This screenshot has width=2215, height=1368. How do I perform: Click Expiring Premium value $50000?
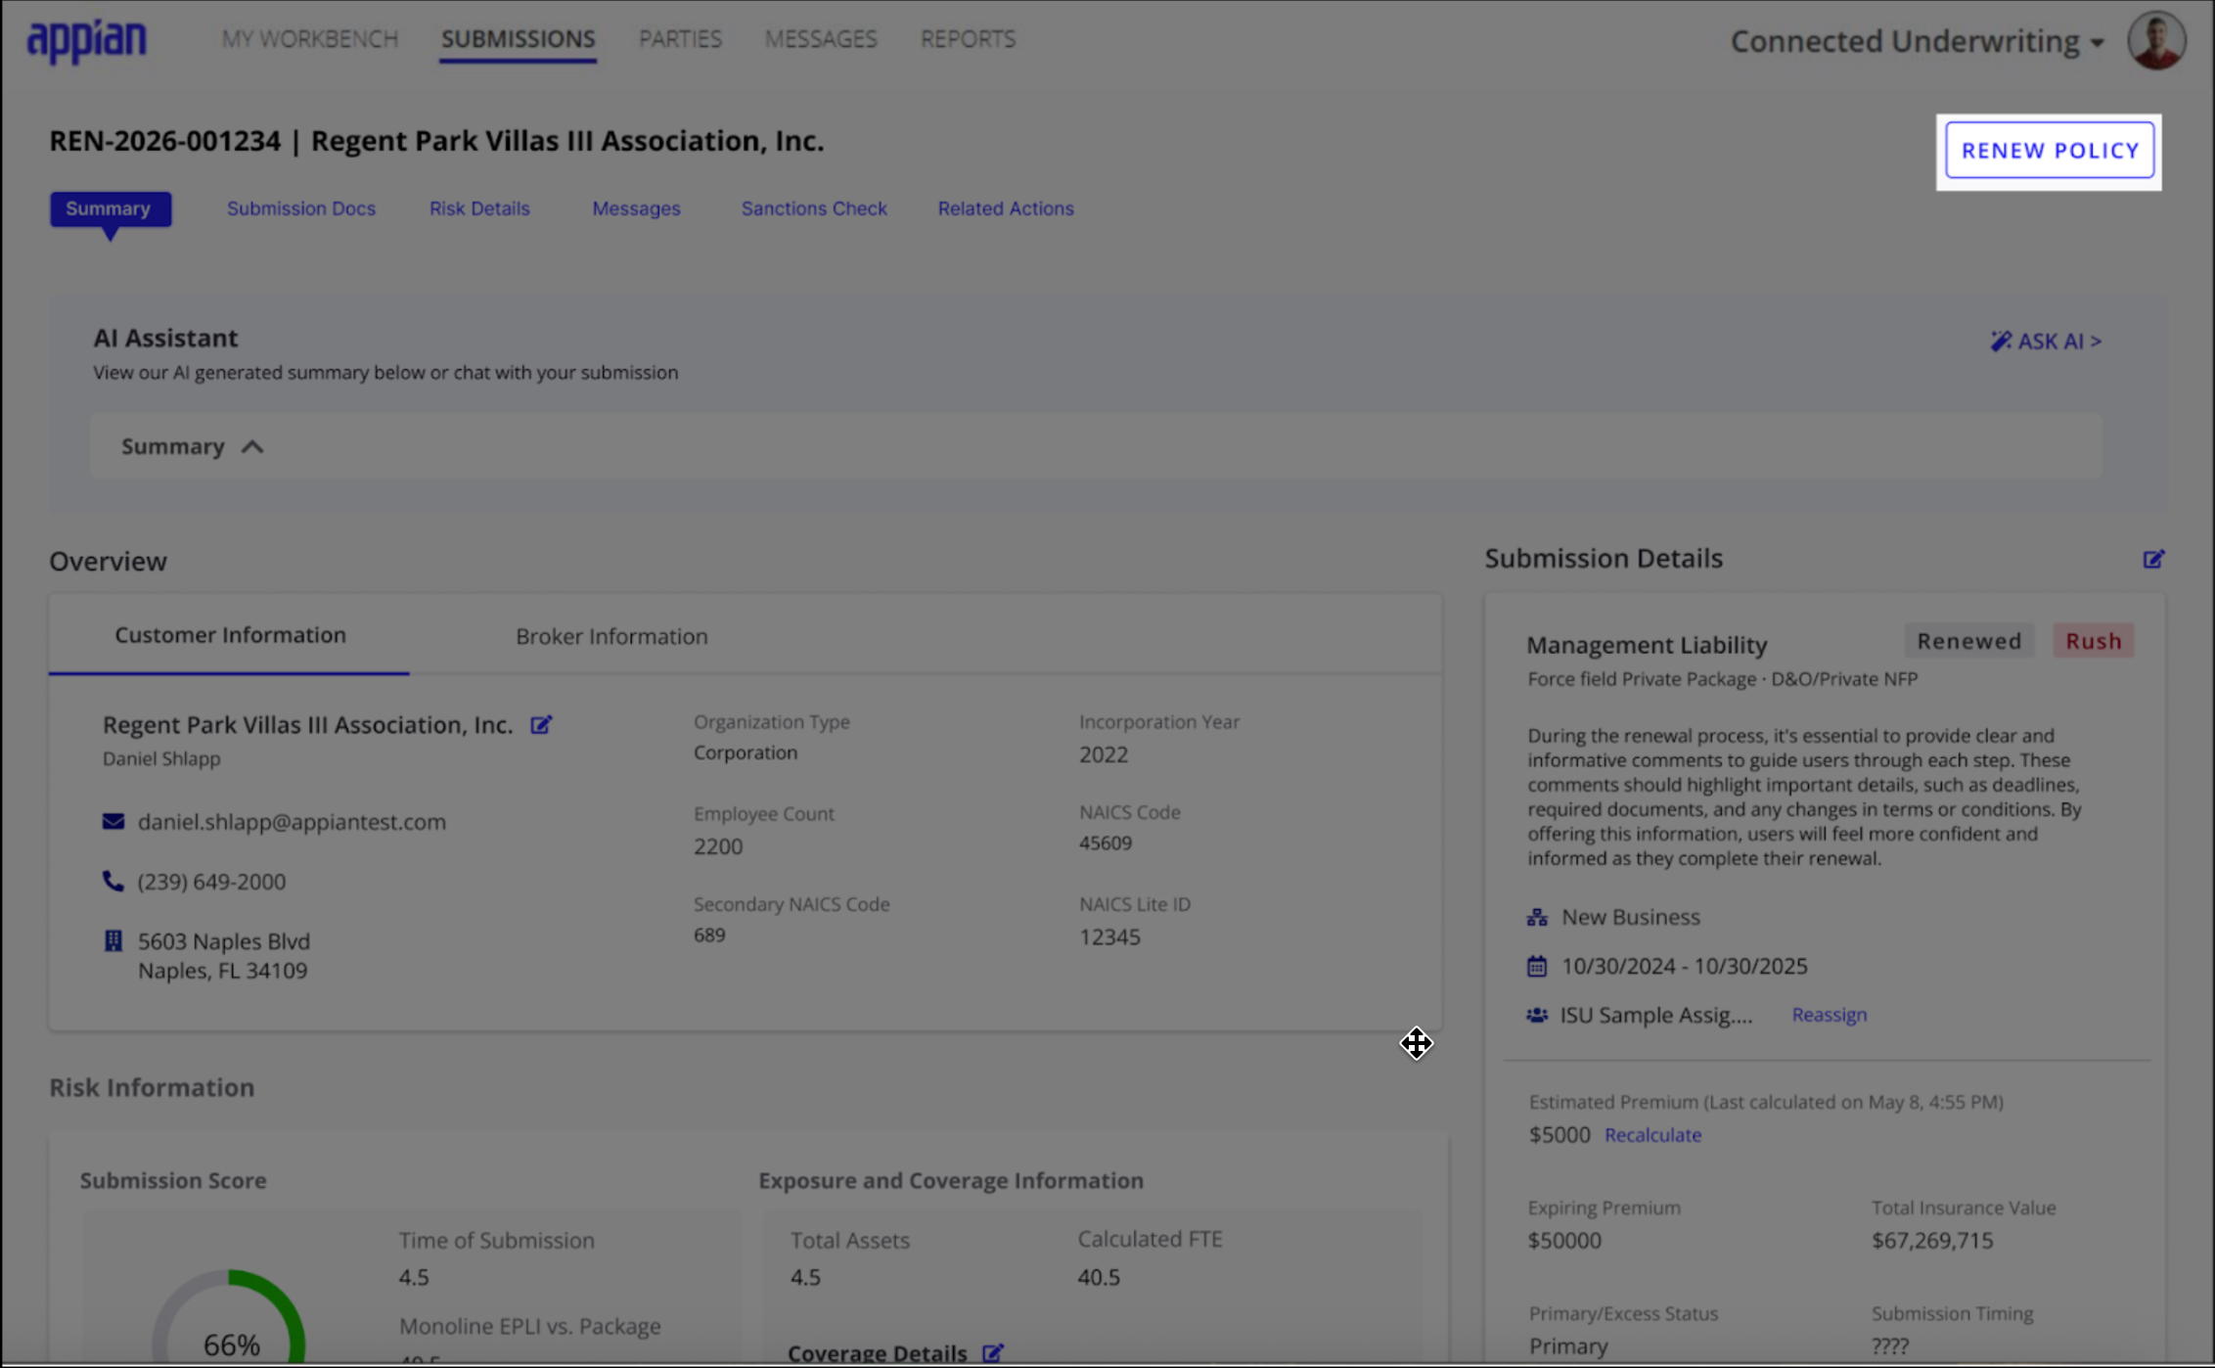click(1564, 1240)
